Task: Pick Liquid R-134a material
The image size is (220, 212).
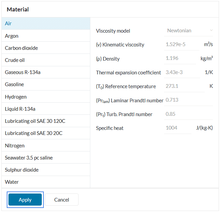Action: point(46,109)
